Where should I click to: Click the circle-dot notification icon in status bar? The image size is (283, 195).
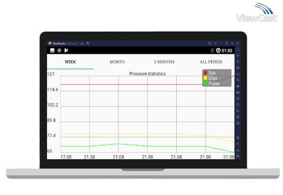(x=59, y=50)
